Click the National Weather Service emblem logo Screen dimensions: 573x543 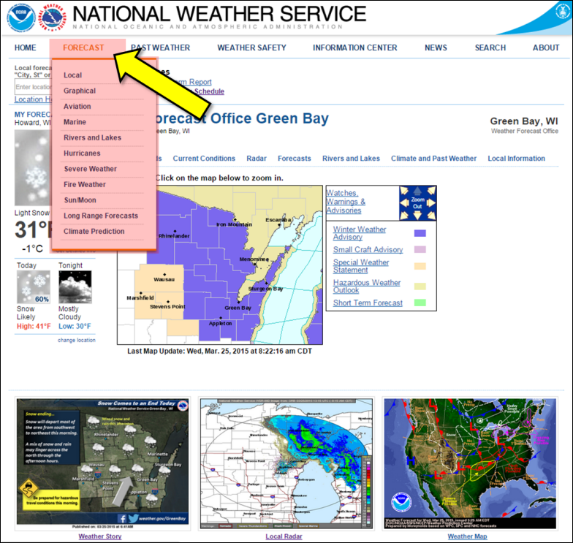pos(53,18)
